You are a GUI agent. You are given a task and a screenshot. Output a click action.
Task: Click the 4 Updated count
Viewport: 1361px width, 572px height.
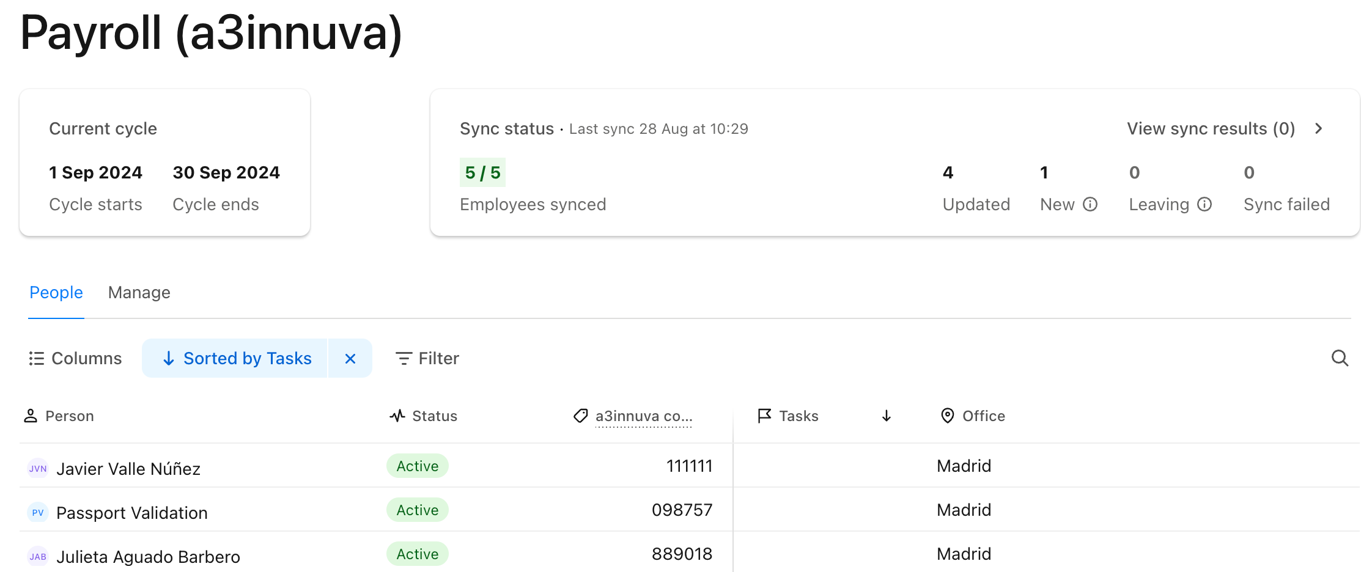coord(948,173)
